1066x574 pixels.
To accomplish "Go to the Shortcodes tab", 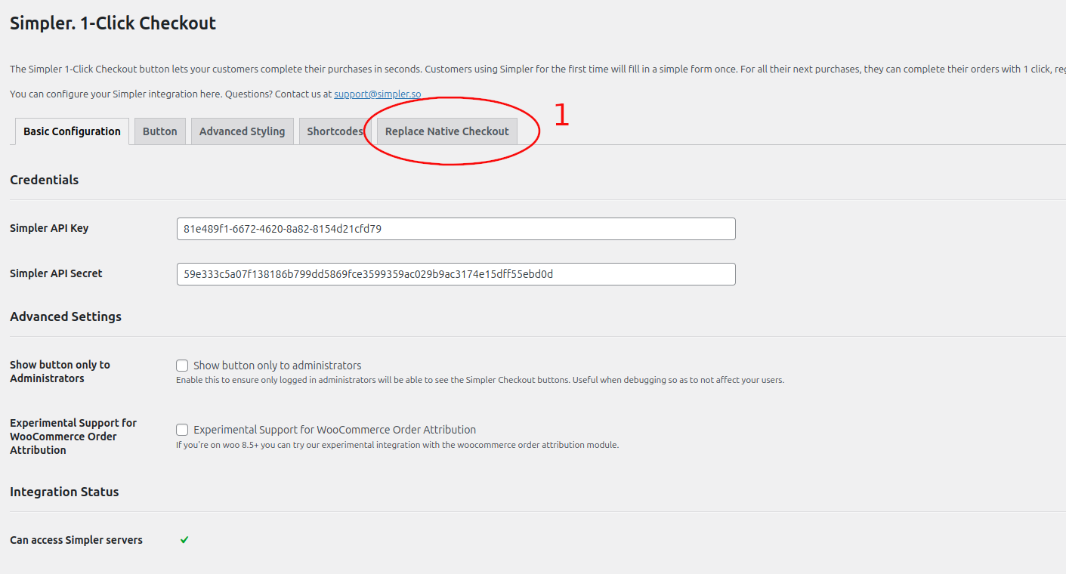I will click(x=335, y=131).
